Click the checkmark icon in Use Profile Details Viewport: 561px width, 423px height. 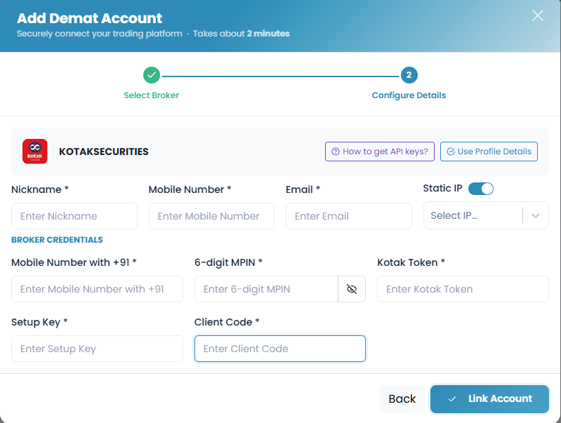(451, 152)
